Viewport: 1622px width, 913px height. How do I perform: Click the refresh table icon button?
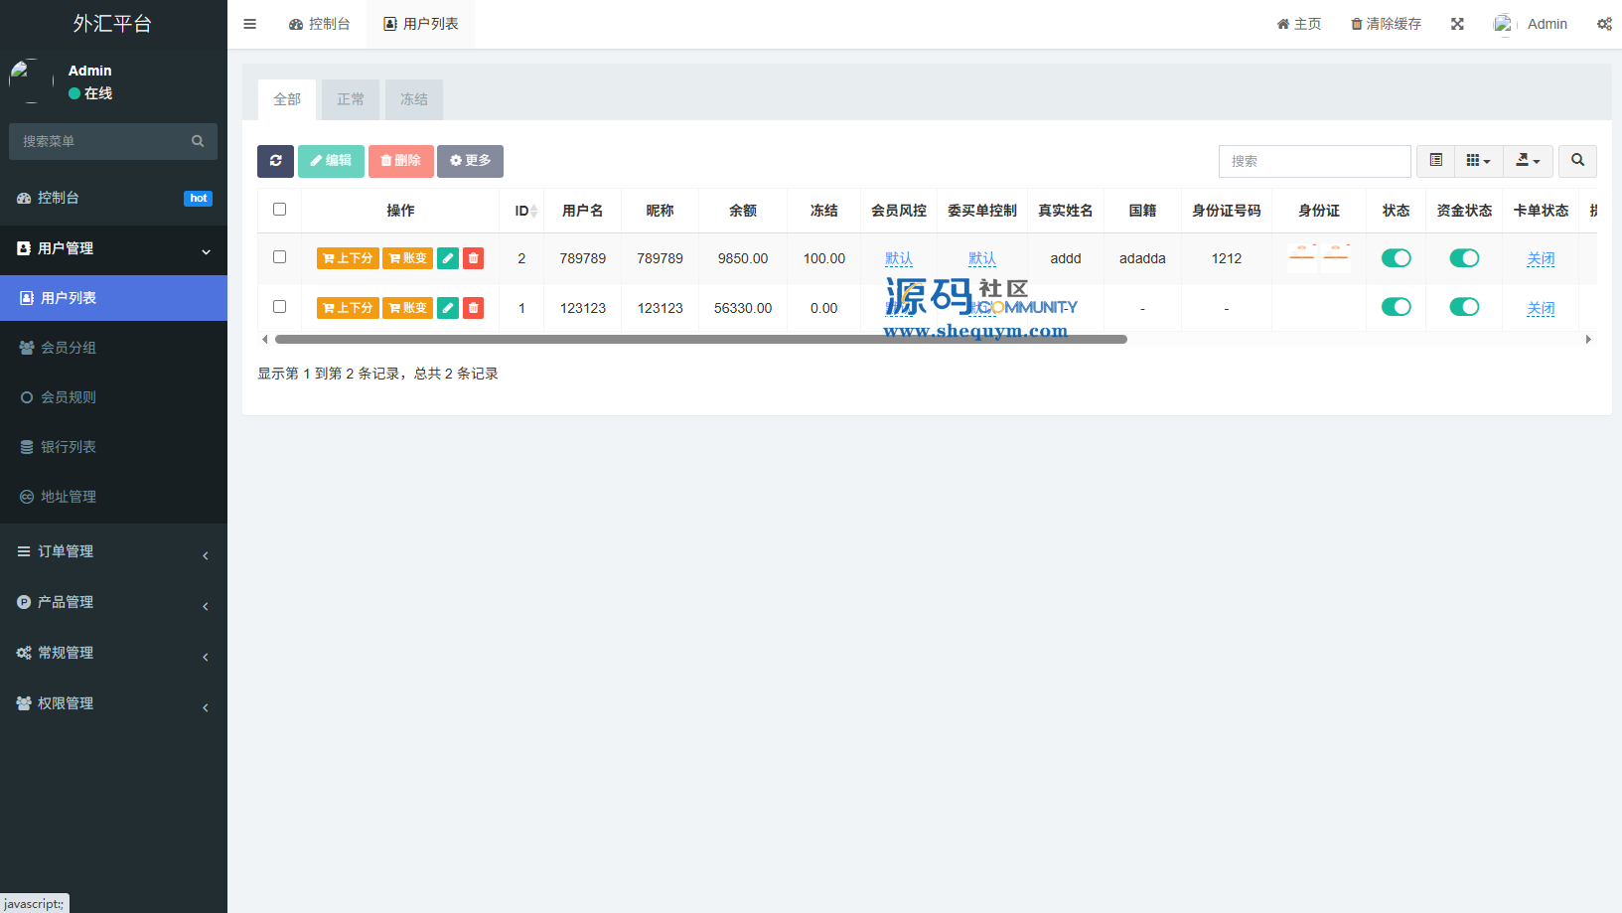pyautogui.click(x=275, y=161)
